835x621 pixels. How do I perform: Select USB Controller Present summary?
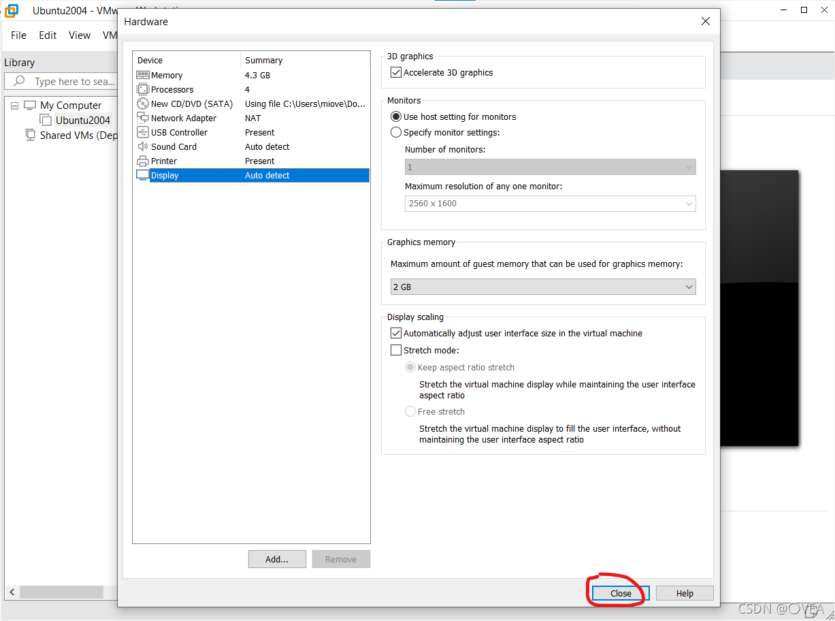point(259,132)
